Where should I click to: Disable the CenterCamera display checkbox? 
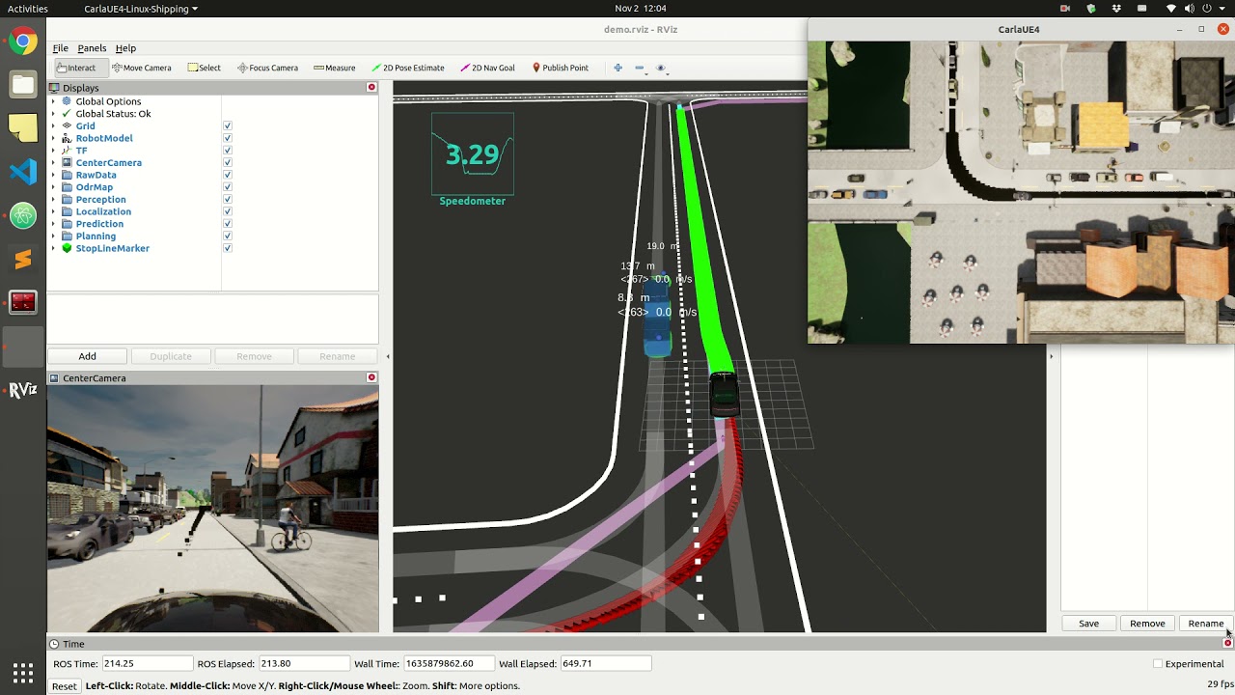[228, 163]
